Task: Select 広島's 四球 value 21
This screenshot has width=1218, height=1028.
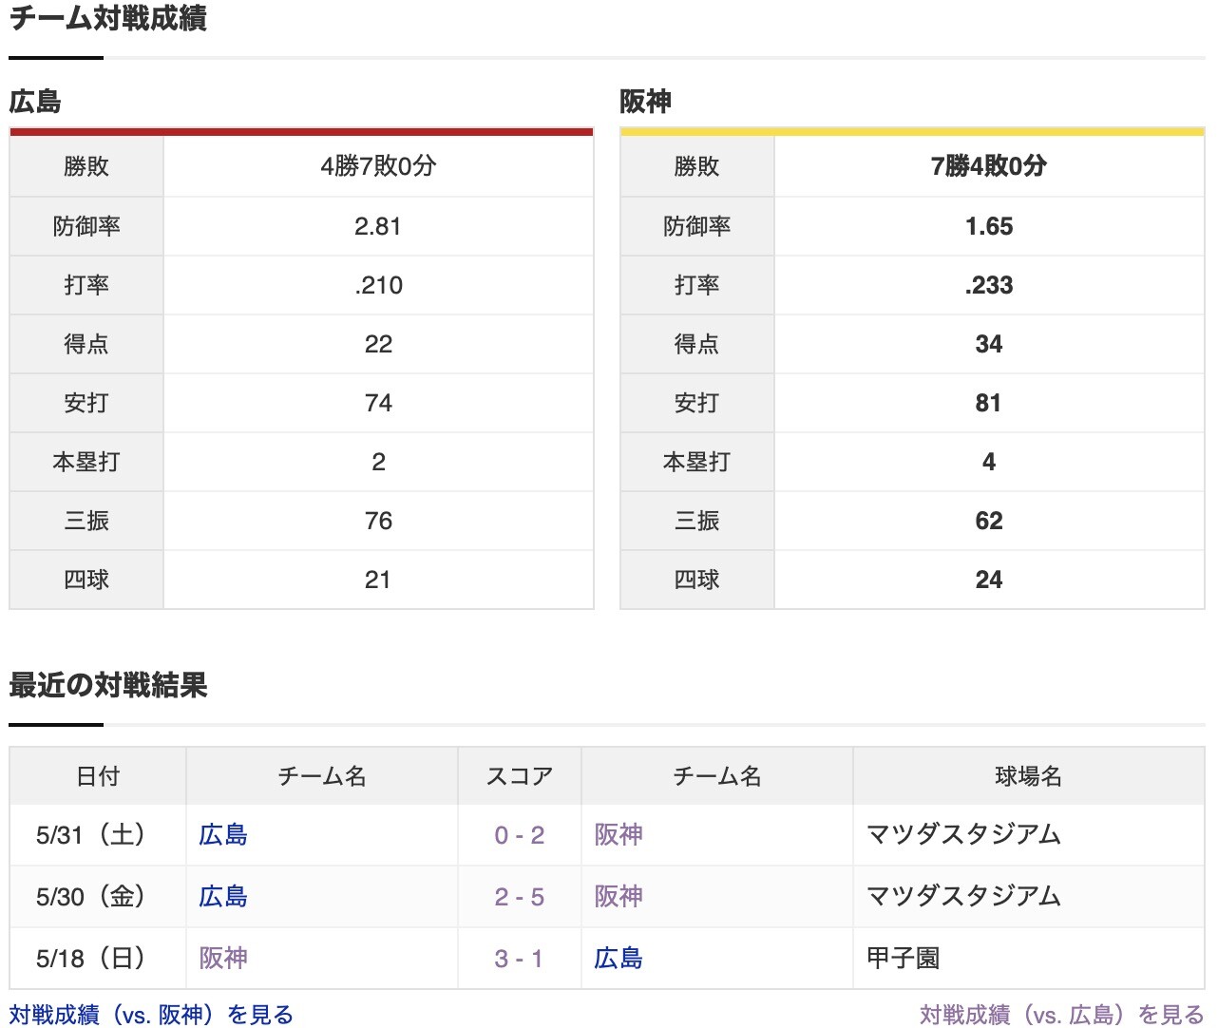Action: (x=378, y=580)
